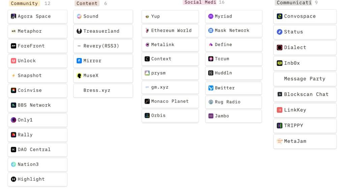Click the Sound logo icon
364x192 pixels.
(79, 16)
